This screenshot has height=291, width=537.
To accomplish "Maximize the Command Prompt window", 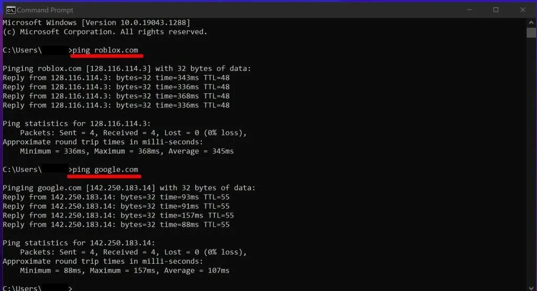I will (496, 10).
